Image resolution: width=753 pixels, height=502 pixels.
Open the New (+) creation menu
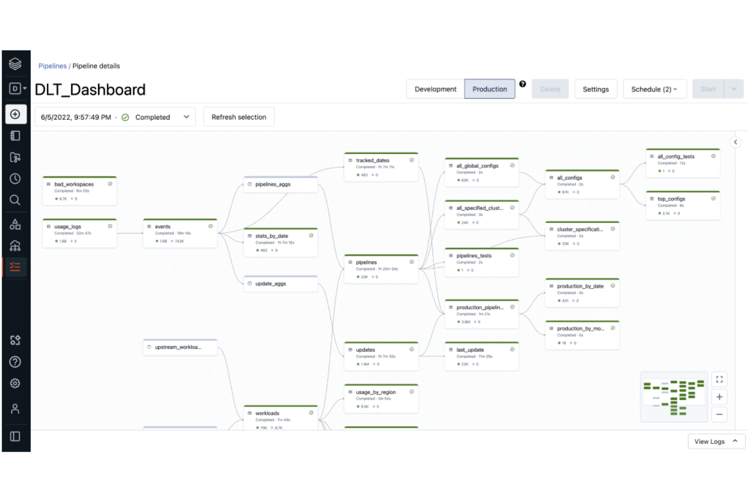click(16, 114)
